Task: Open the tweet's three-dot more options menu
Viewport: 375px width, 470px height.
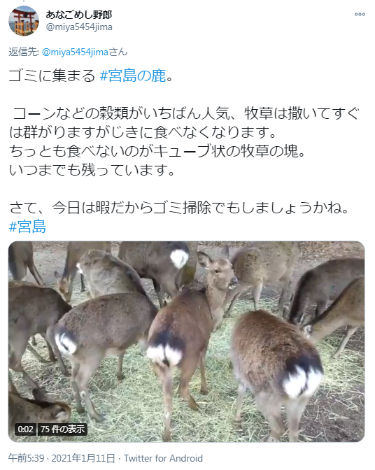Action: point(360,15)
